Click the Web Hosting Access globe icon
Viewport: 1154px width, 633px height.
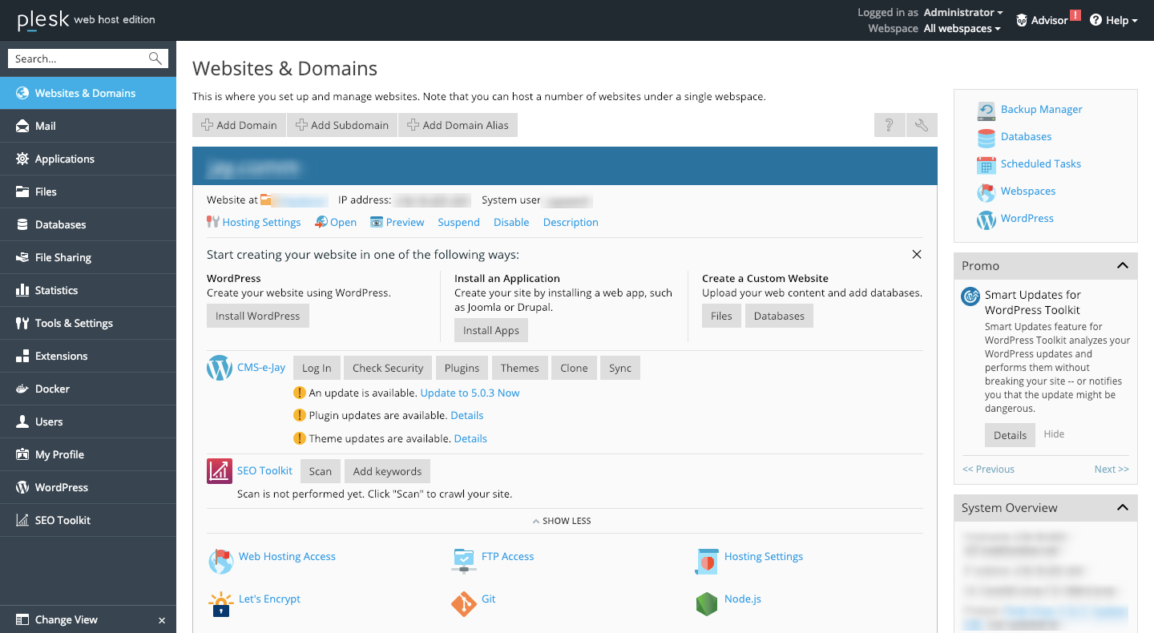tap(220, 560)
